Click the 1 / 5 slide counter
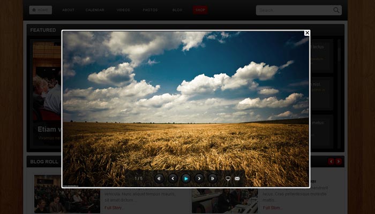This screenshot has width=375, height=214. click(x=138, y=178)
